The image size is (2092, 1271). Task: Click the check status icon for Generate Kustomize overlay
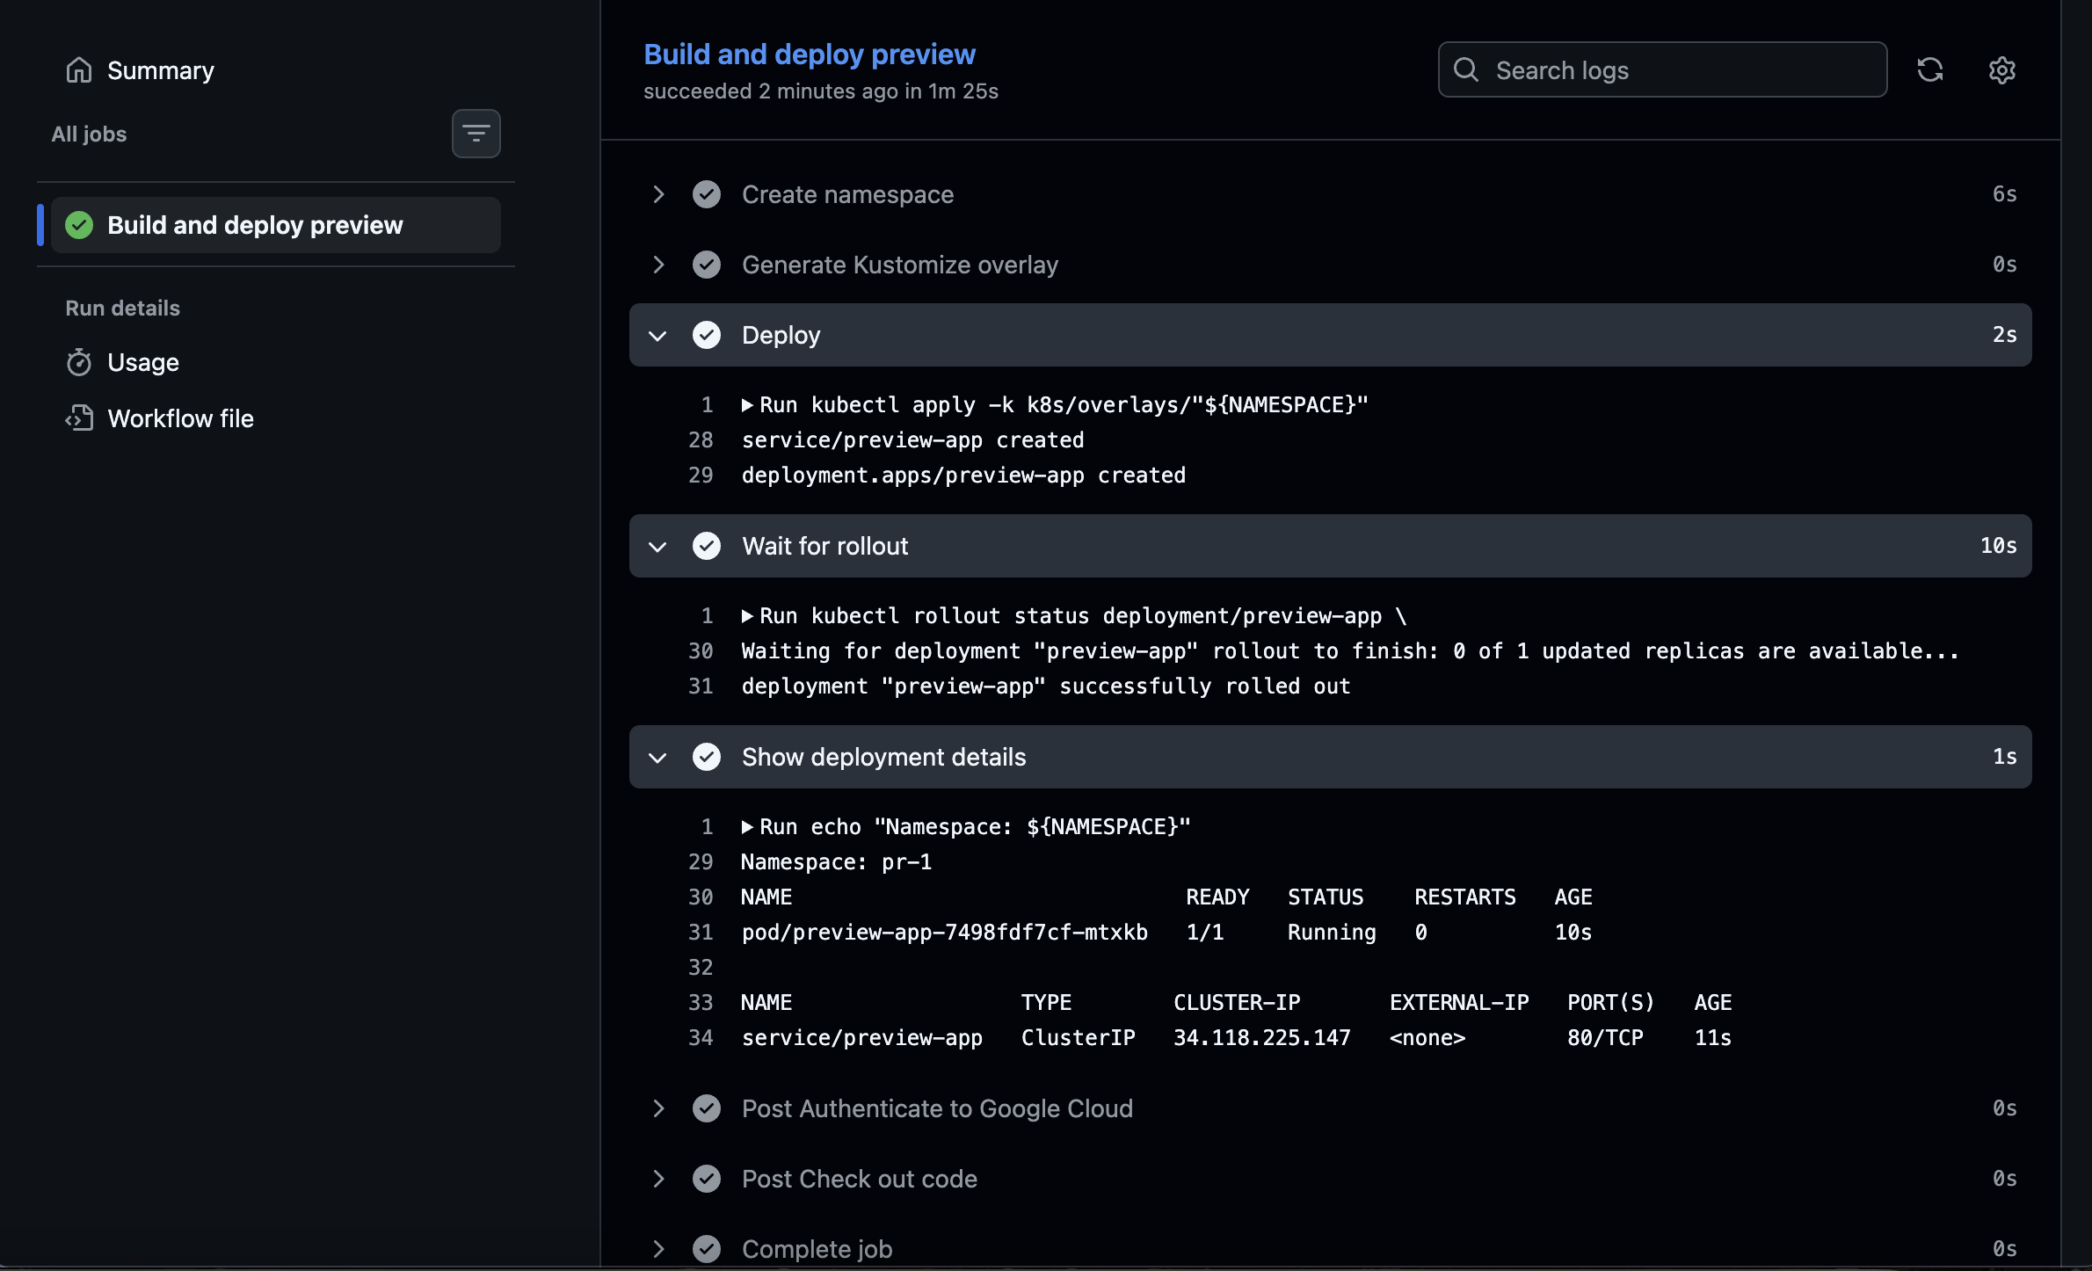[707, 265]
